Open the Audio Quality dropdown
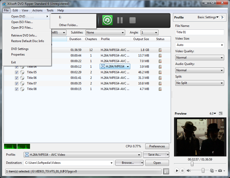 click(x=200, y=70)
